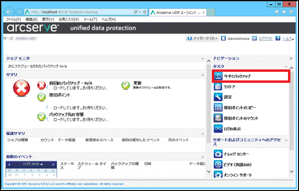The width and height of the screenshot is (299, 191).
Task: Open the 設定 settings wrench icon
Action: pyautogui.click(x=218, y=97)
